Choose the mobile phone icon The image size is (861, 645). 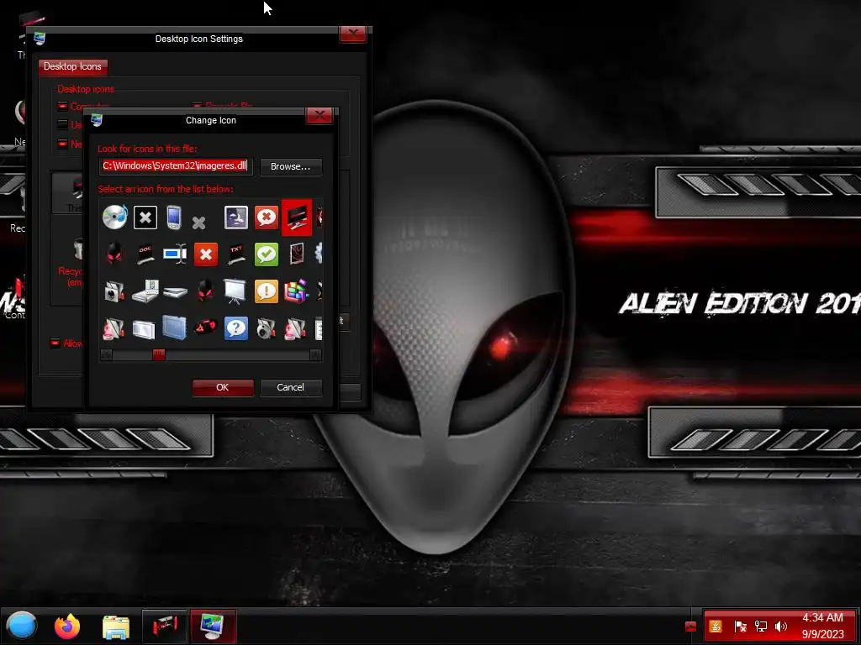[x=174, y=218]
